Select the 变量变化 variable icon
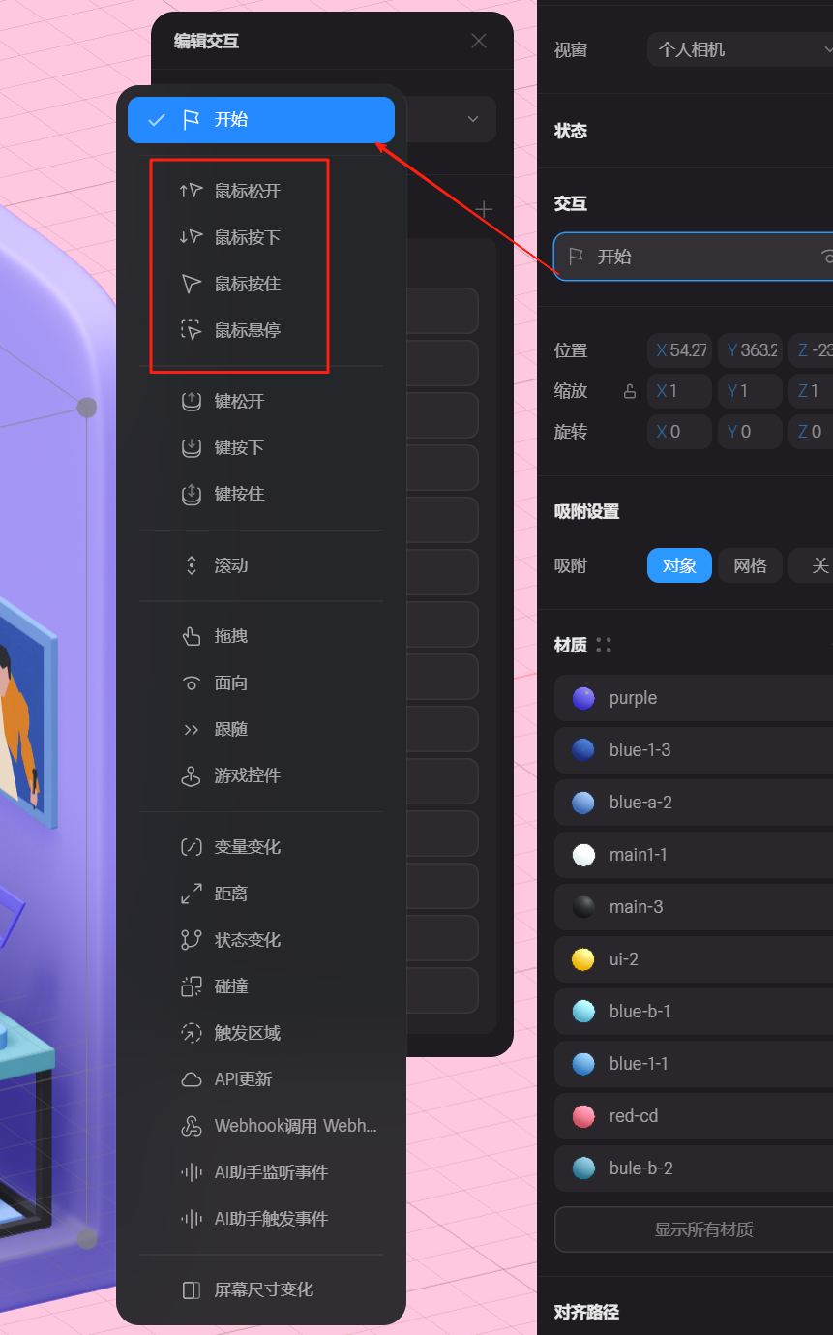 (192, 847)
